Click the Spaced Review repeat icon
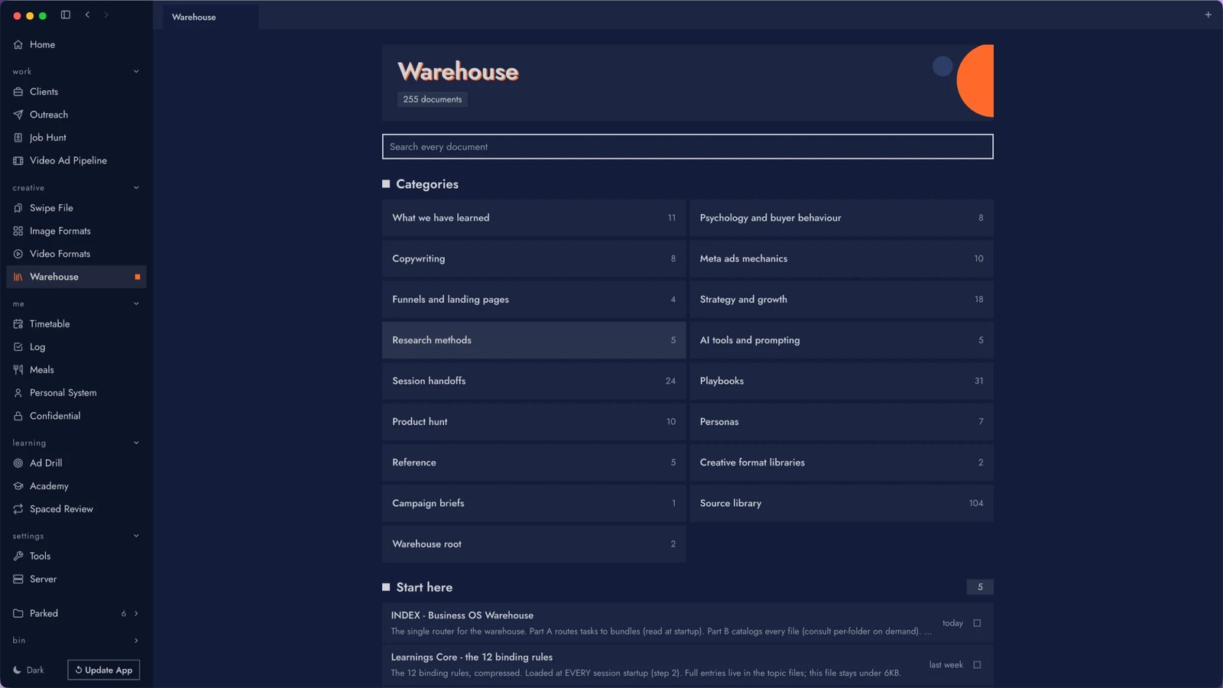Viewport: 1223px width, 688px height. point(18,509)
